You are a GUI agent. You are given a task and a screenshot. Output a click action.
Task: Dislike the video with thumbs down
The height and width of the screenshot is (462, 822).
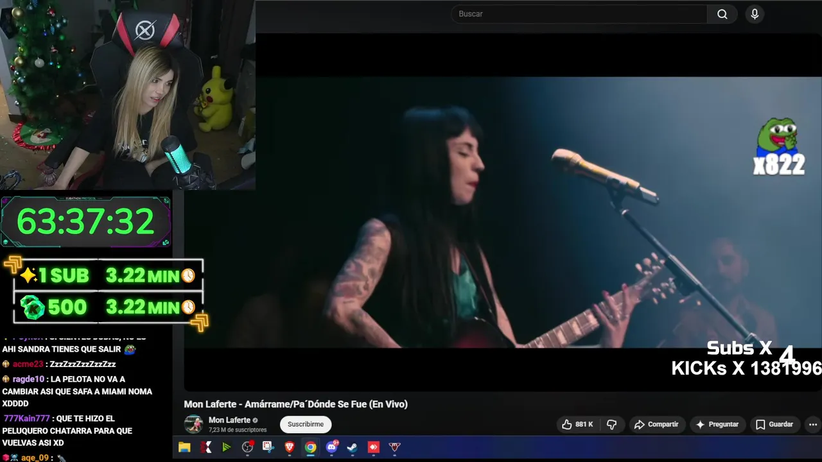611,424
